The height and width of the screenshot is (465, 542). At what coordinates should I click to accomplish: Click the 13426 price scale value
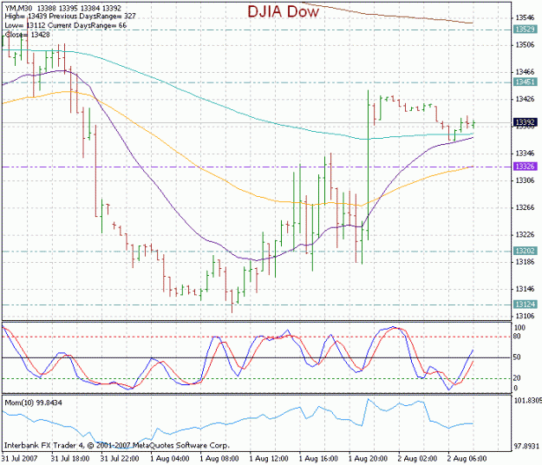tap(525, 99)
